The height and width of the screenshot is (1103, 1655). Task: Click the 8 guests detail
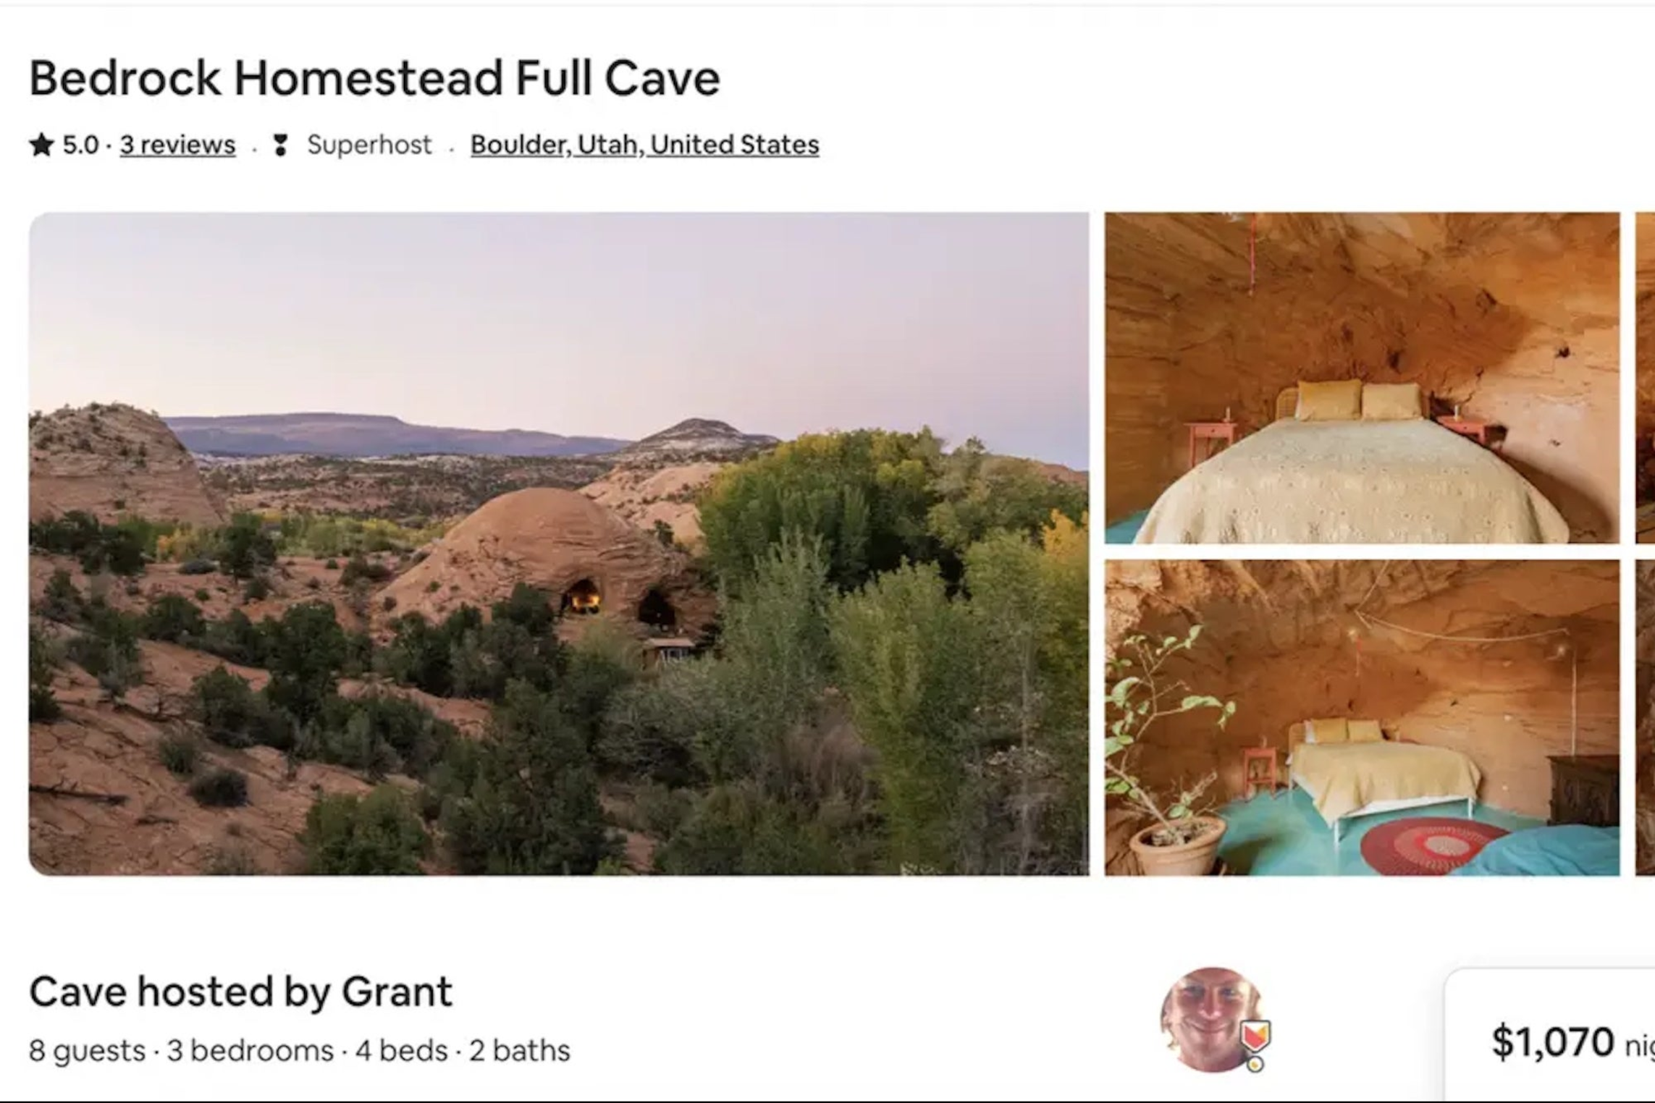point(87,1050)
